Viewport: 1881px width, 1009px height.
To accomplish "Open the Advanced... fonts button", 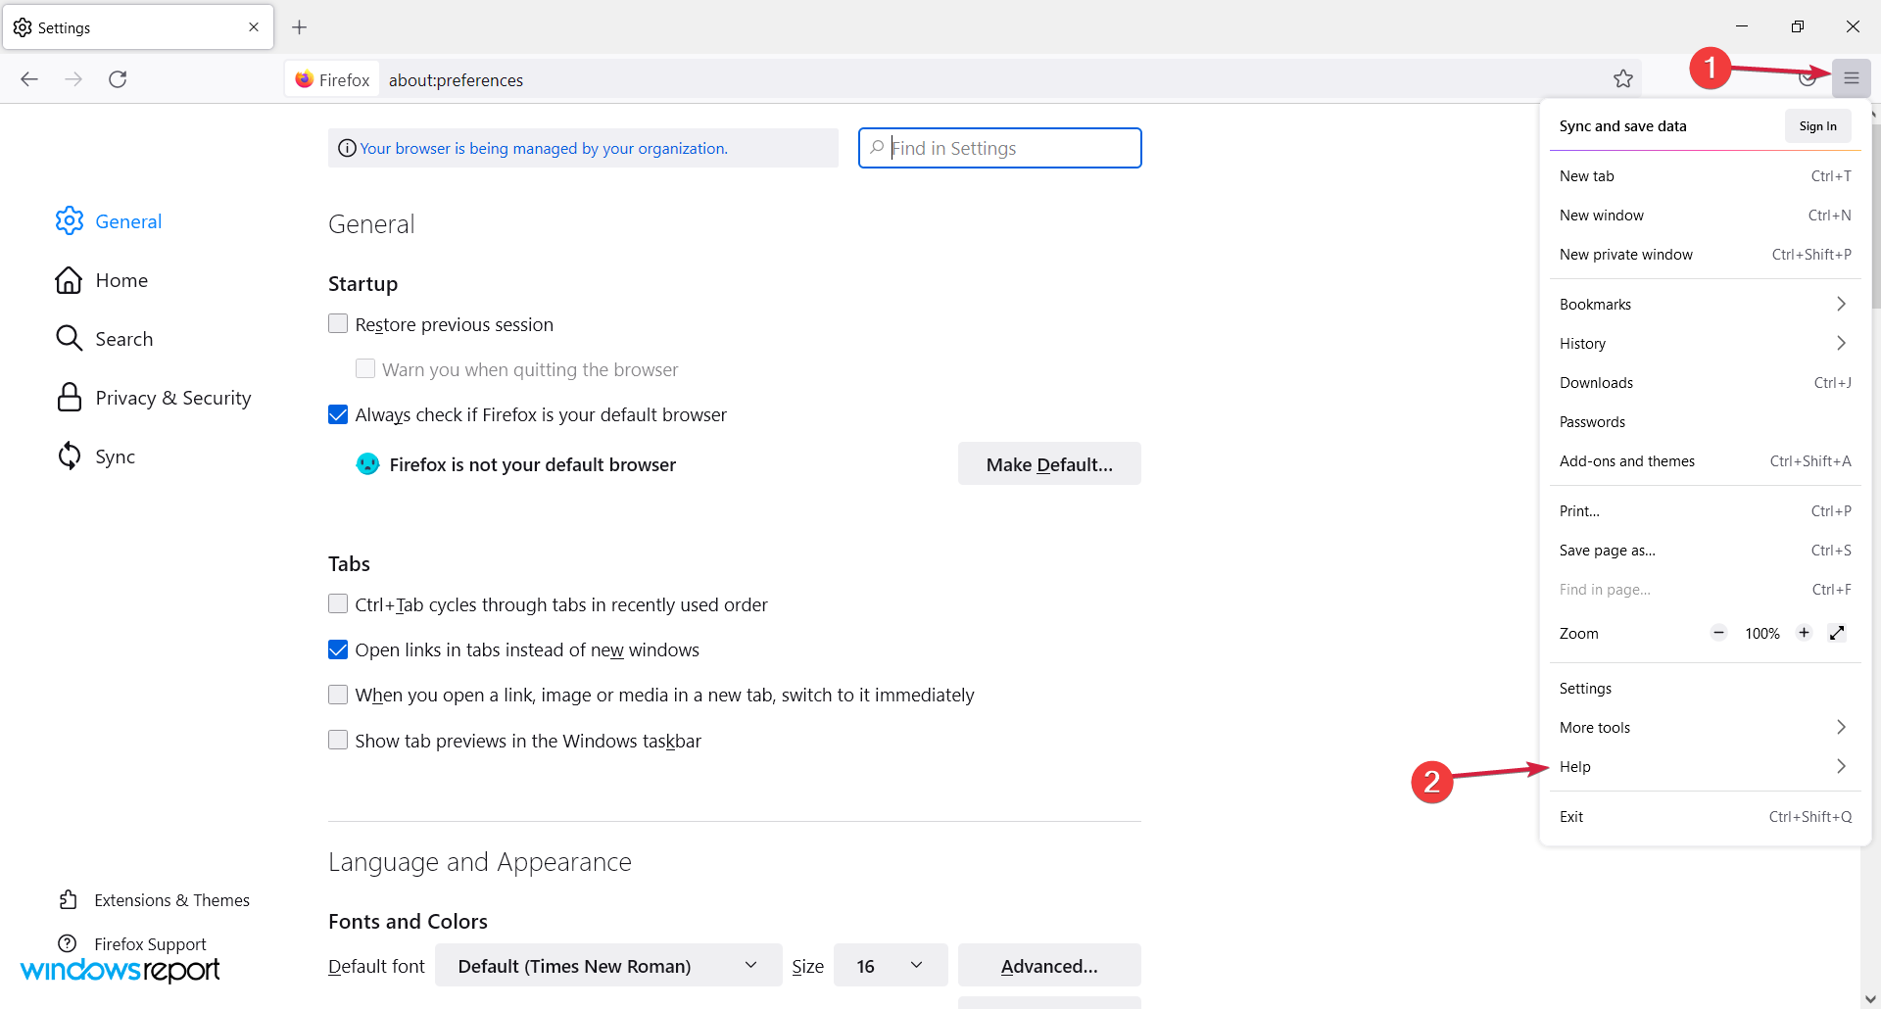I will 1049,966.
